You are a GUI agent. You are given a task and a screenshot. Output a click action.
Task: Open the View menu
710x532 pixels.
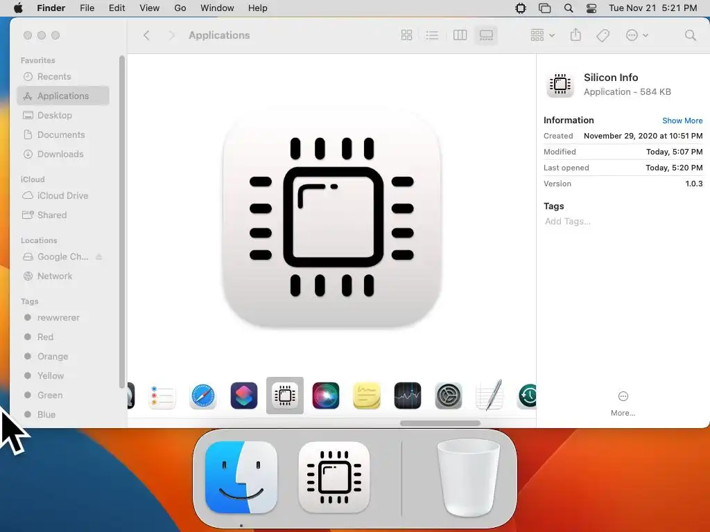pyautogui.click(x=150, y=8)
